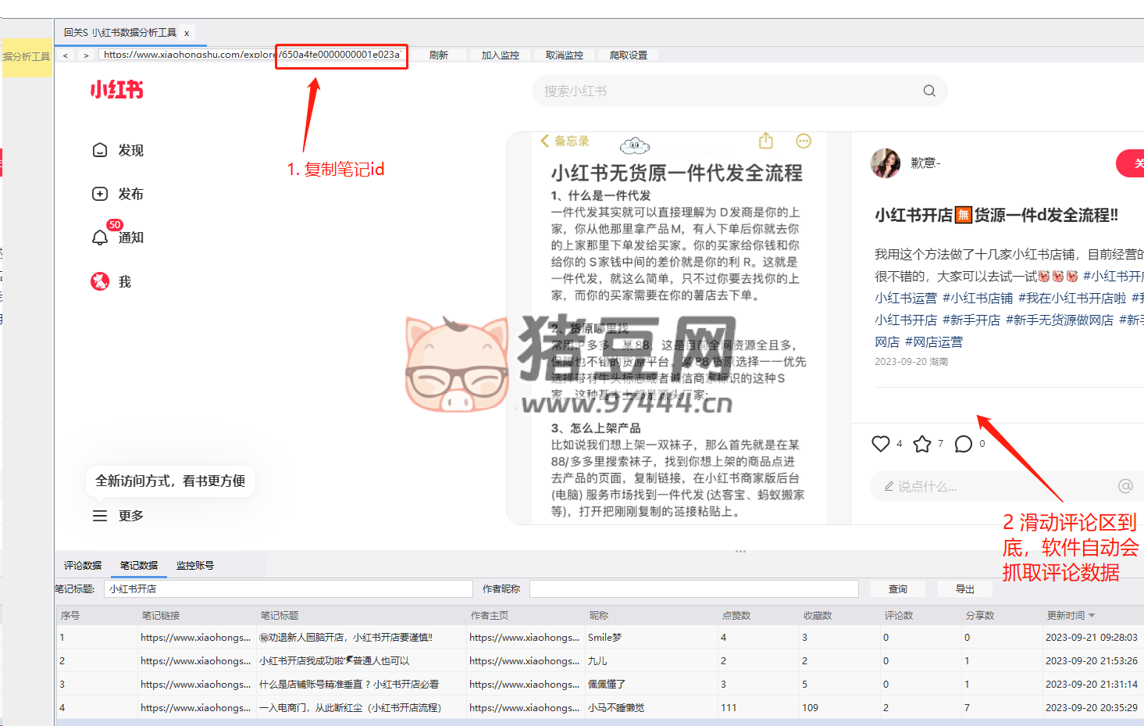Switch to the 评论数据 tab
This screenshot has height=726, width=1144.
pos(83,566)
